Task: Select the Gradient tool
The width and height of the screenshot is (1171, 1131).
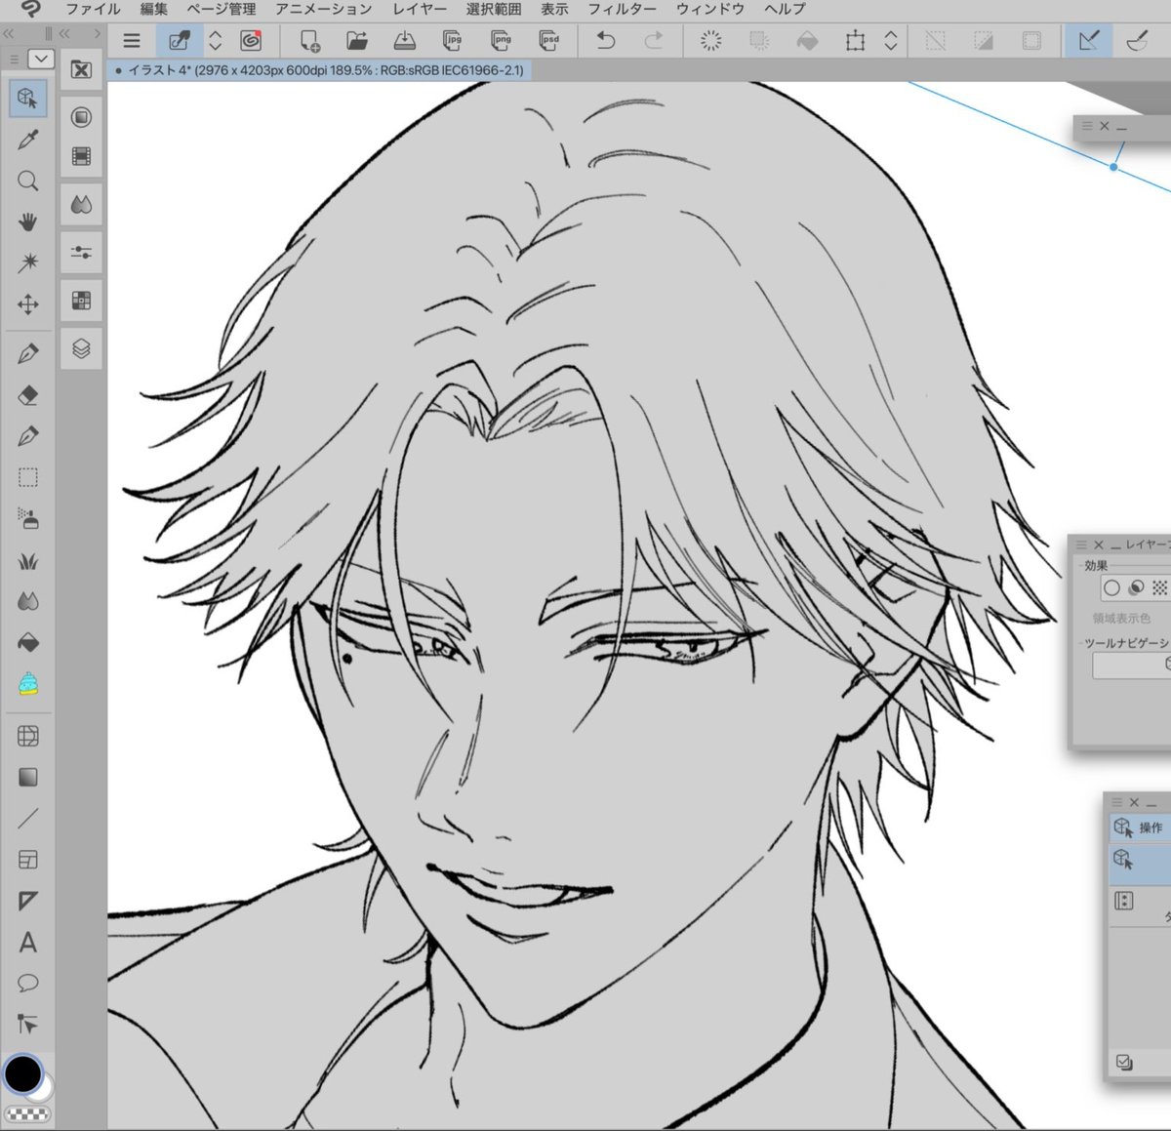Action: pos(28,777)
